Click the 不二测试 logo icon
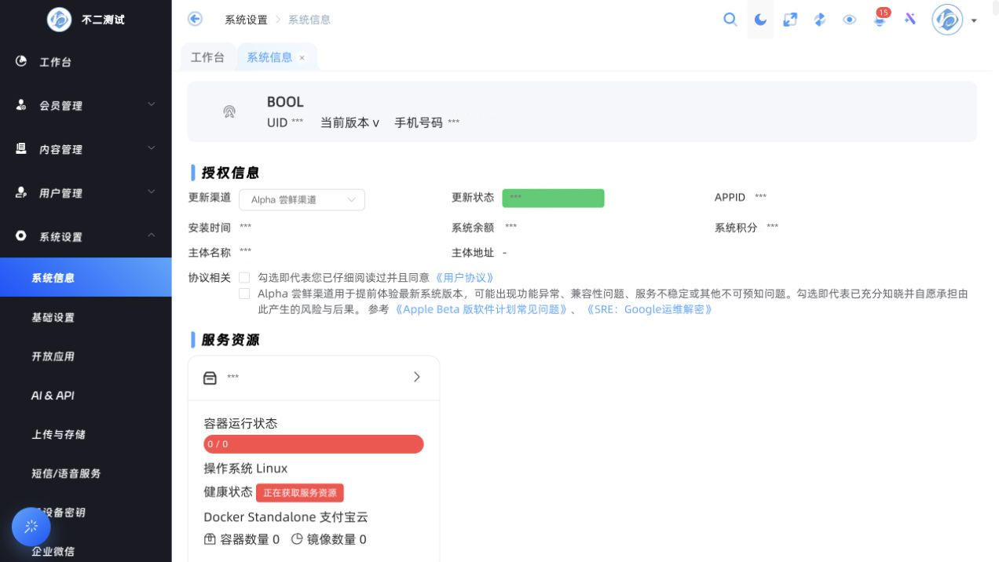The image size is (999, 562). click(x=60, y=19)
